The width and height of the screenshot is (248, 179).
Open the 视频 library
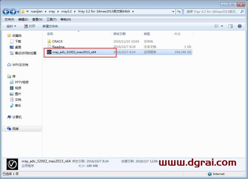point(18,88)
